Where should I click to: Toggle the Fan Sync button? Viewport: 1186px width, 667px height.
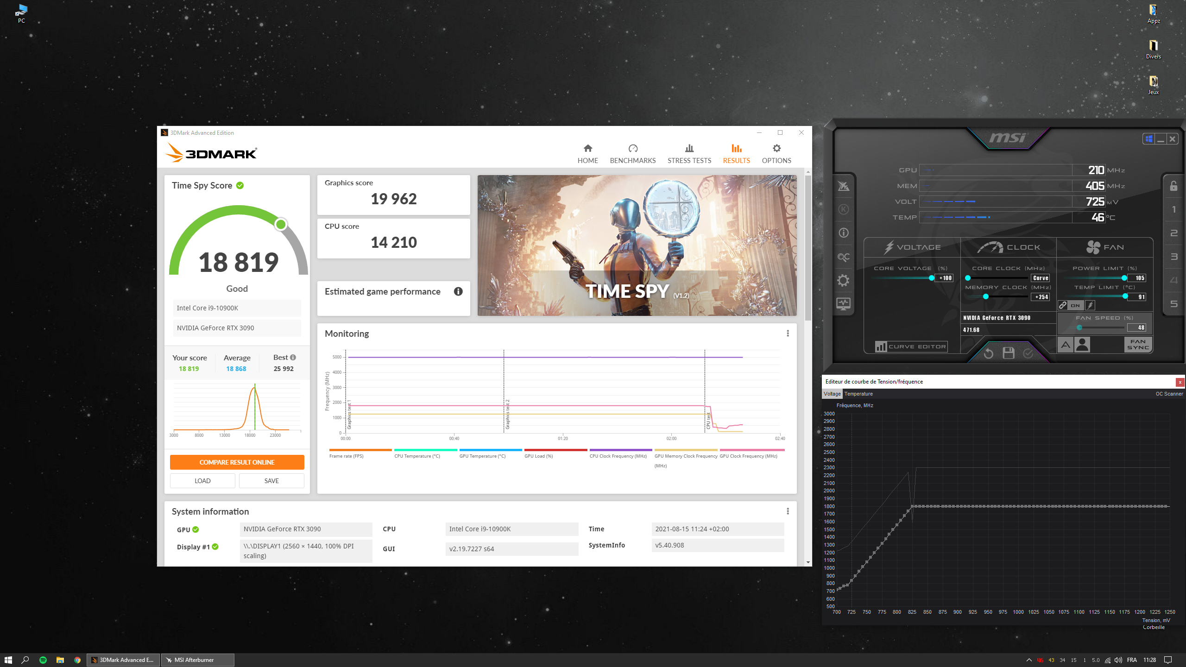pyautogui.click(x=1138, y=345)
